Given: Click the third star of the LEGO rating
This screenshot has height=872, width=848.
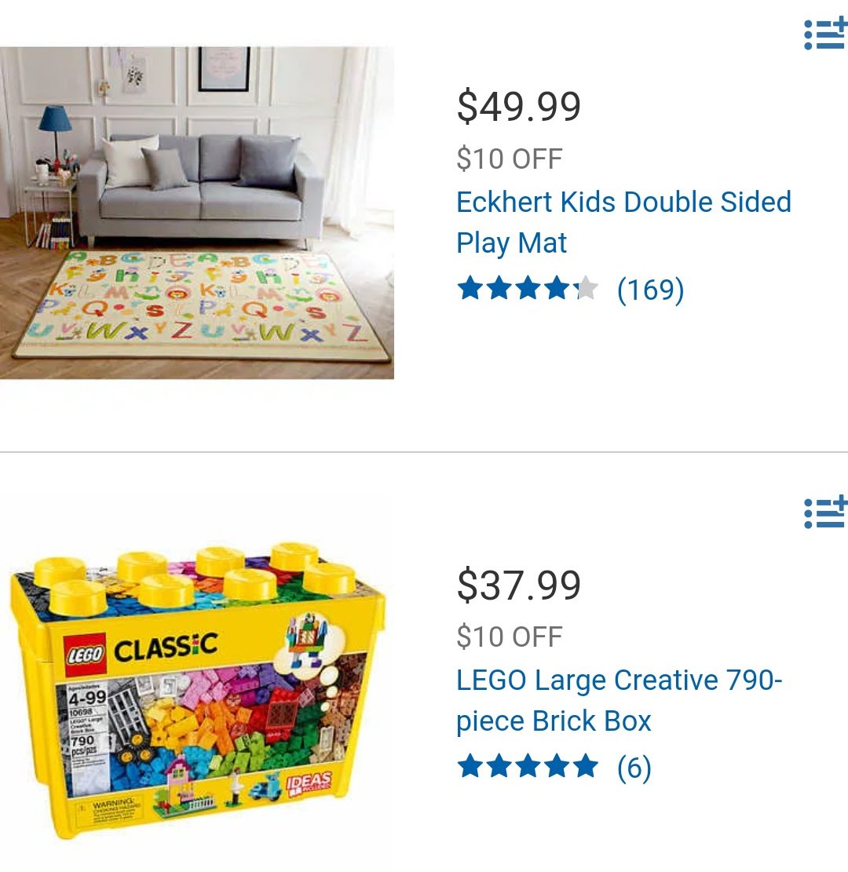Looking at the screenshot, I should click(x=528, y=766).
